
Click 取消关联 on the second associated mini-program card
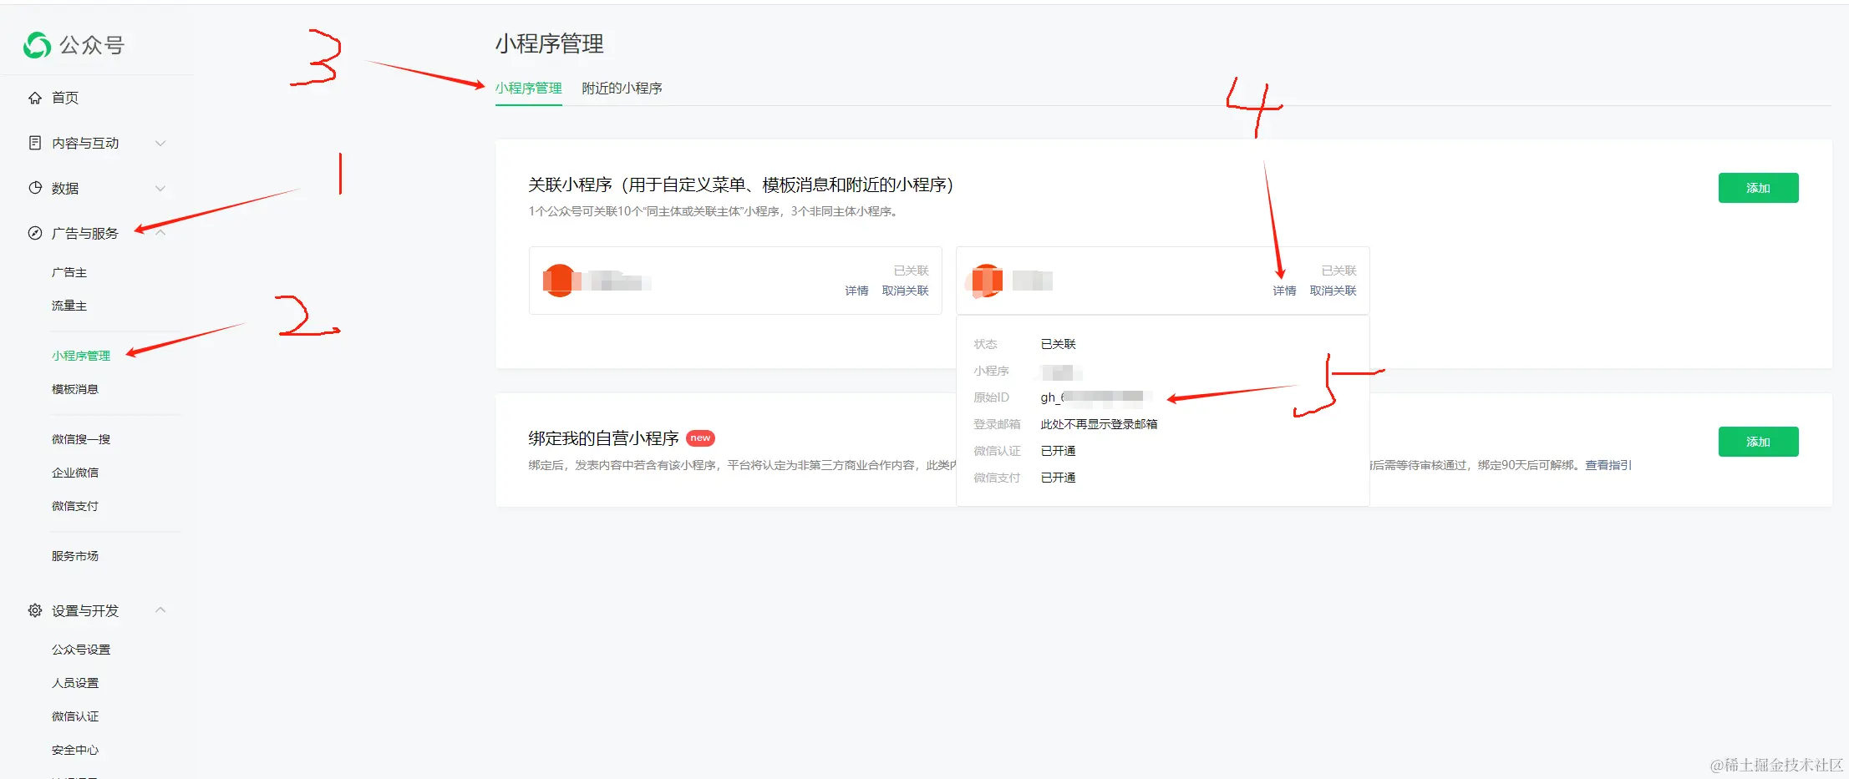(x=1333, y=291)
